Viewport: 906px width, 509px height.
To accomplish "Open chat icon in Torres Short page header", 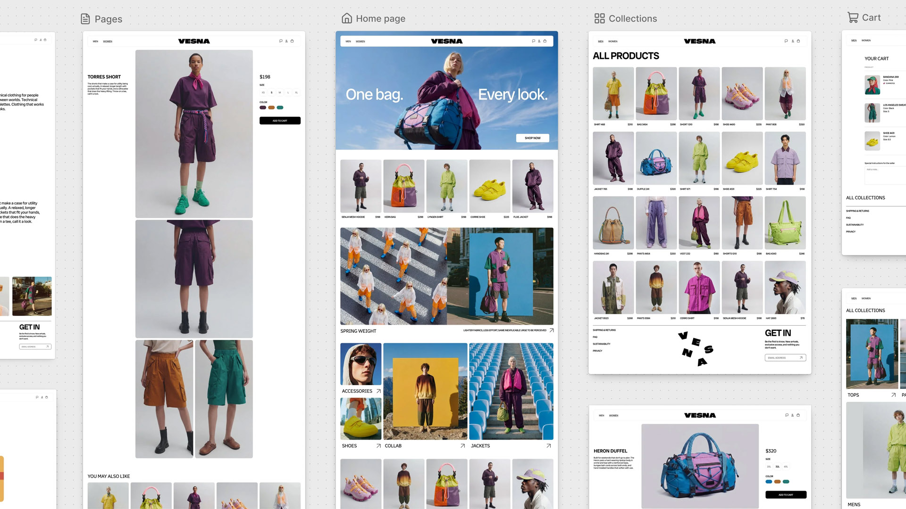I will 281,41.
